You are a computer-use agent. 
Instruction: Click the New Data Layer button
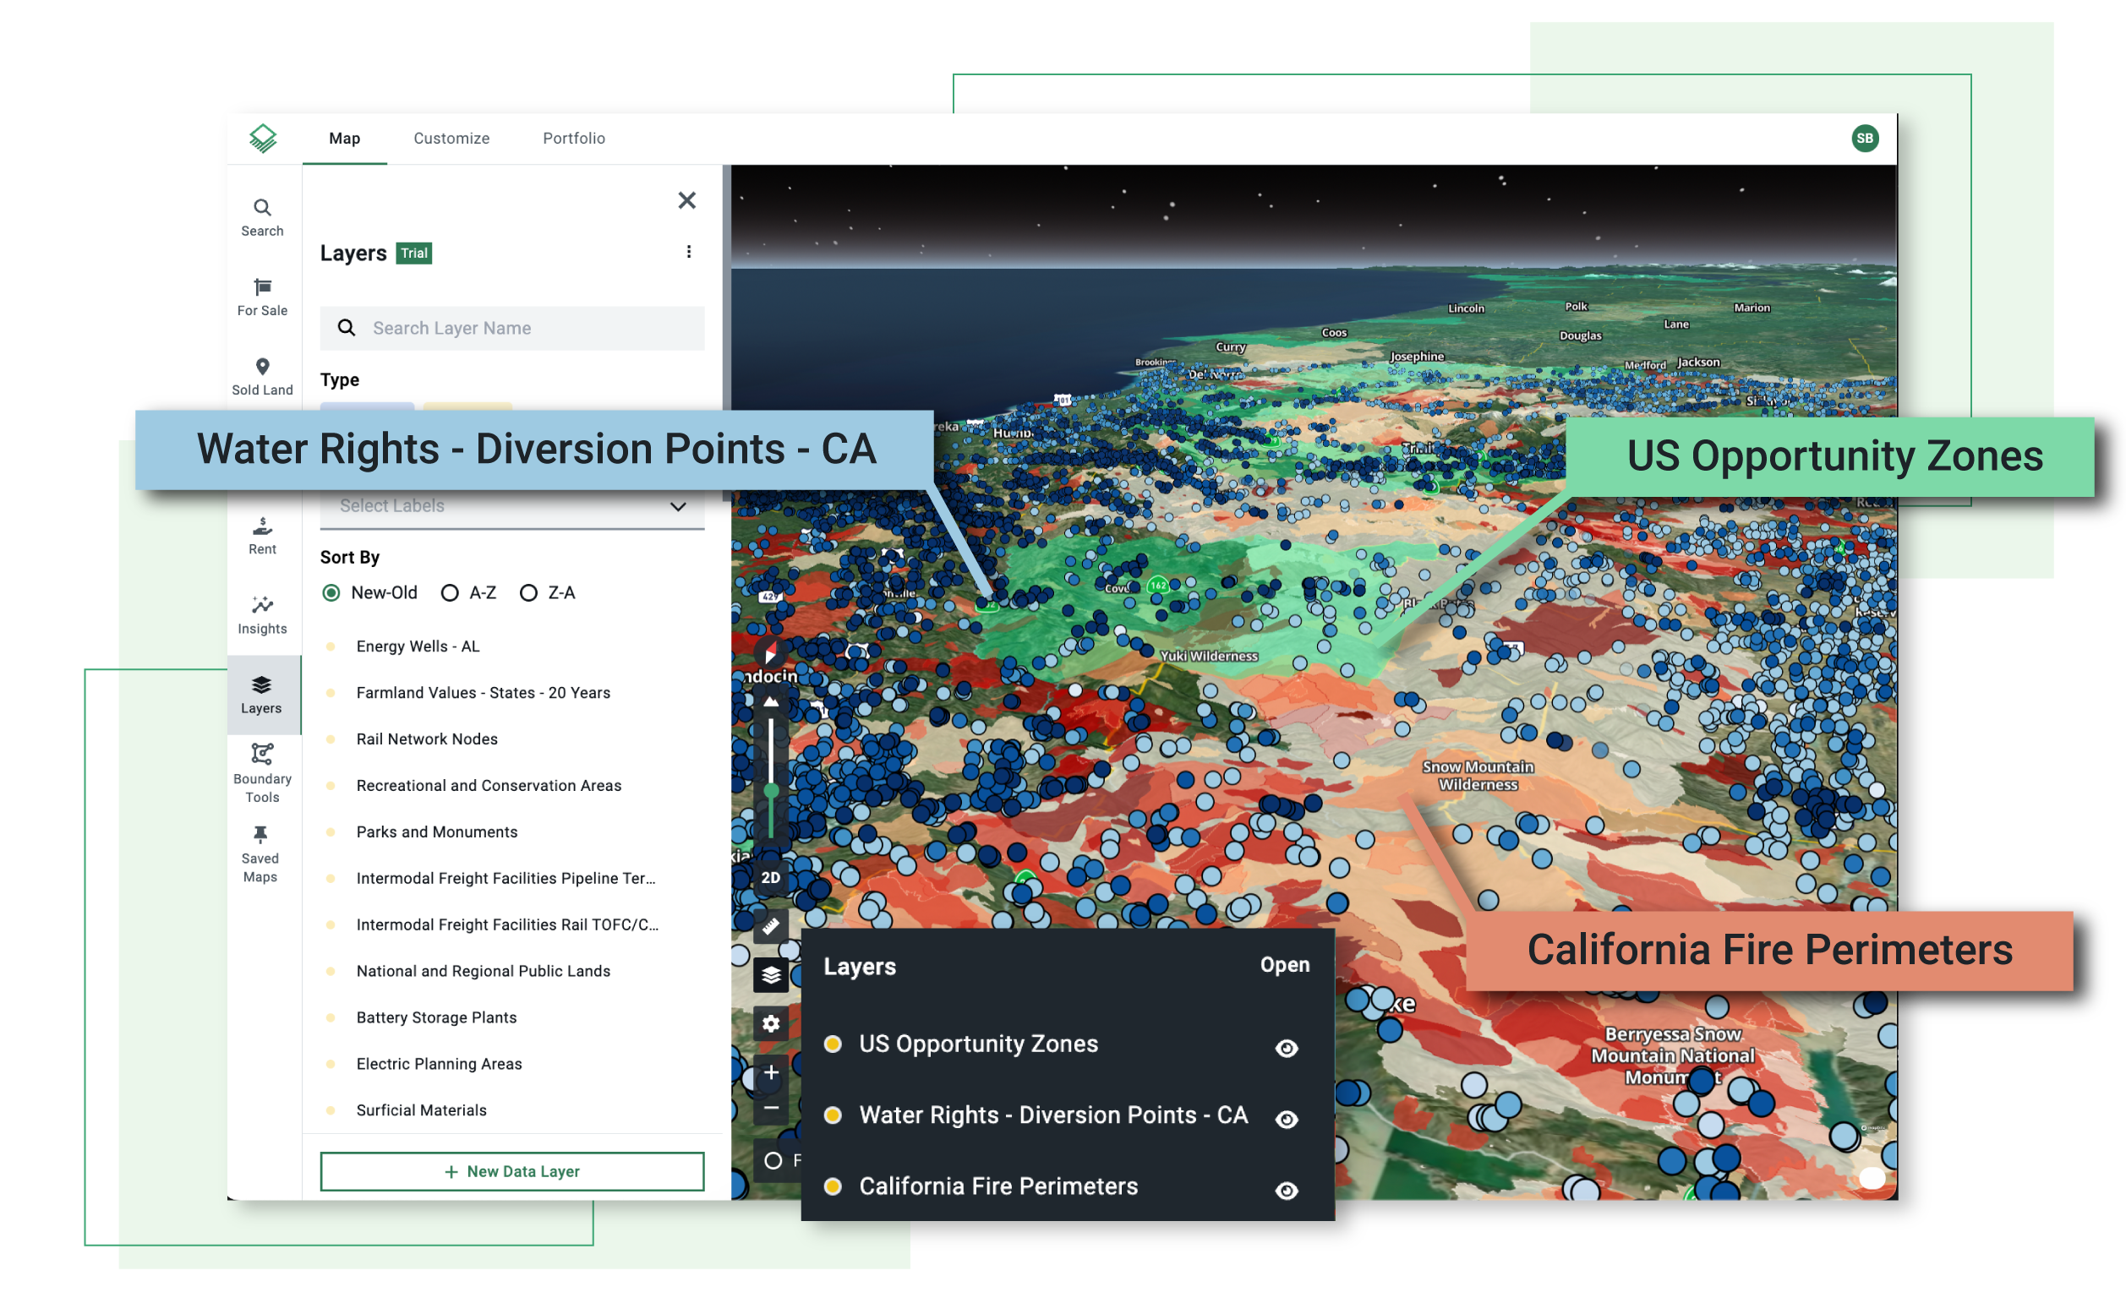point(512,1171)
